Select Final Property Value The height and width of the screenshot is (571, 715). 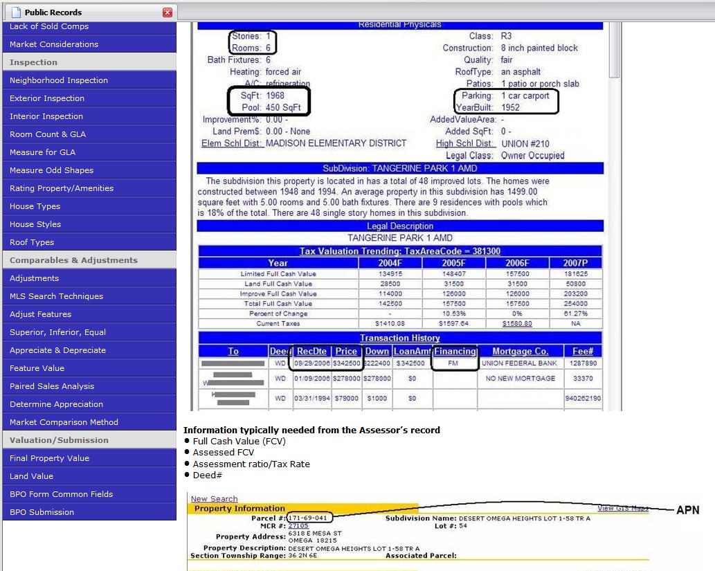89,458
